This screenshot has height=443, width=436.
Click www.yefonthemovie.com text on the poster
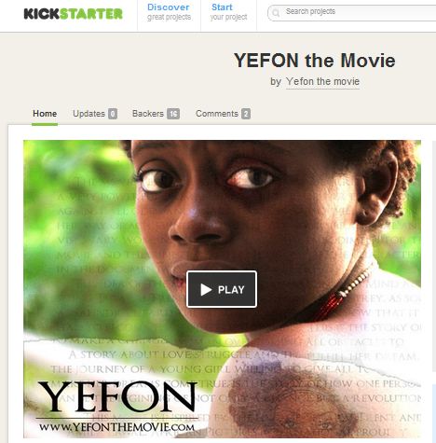[117, 427]
